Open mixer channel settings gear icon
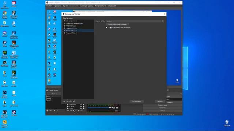The image size is (234, 131). (117, 108)
